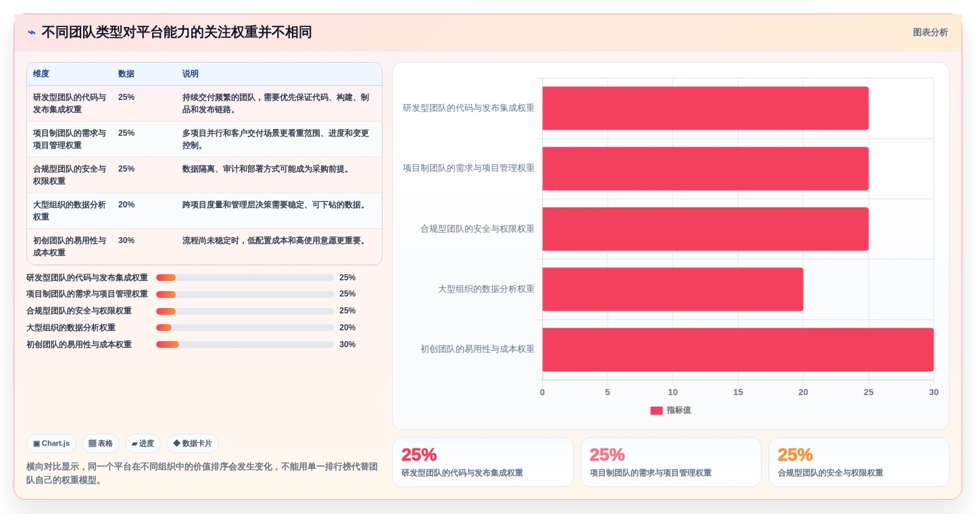Screen dimensions: 976x514
Task: Click x-axis tick label 30
Action: coord(933,392)
